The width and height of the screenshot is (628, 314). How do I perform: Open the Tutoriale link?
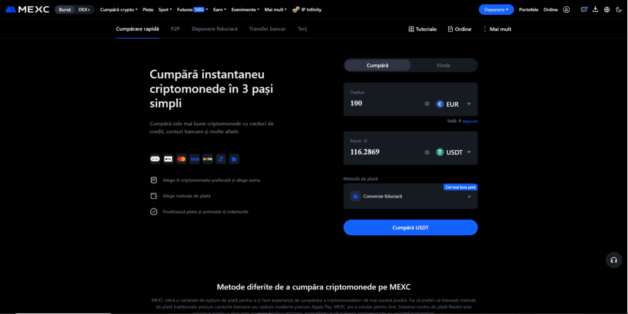(423, 29)
